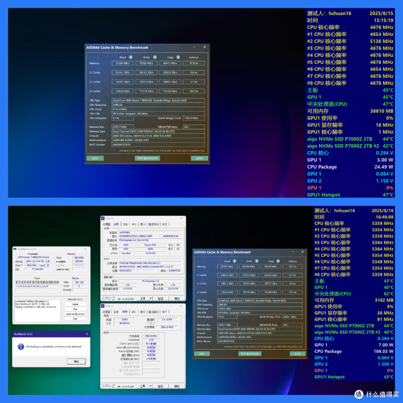Click Copy info icon in DDR5-6000 benchmark
The height and width of the screenshot is (403, 403).
[278, 261]
